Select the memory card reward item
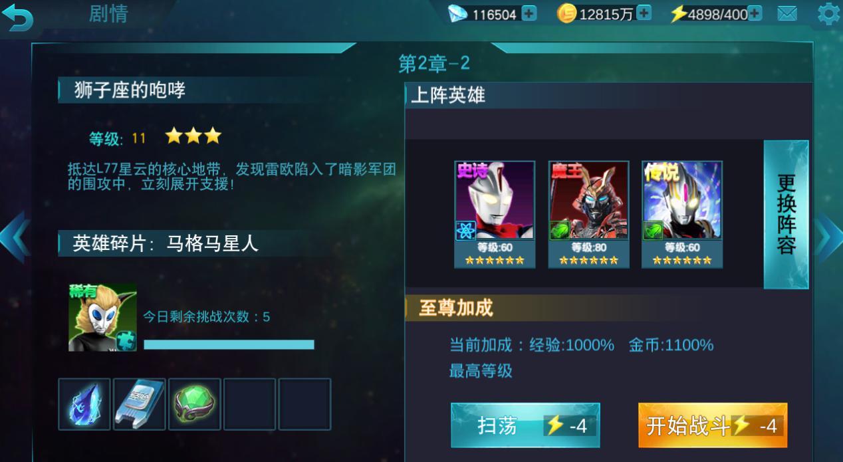The width and height of the screenshot is (843, 462). pos(139,404)
